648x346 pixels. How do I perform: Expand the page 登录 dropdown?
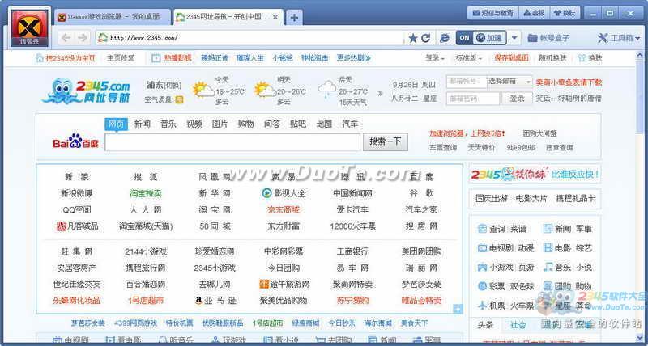(x=435, y=58)
